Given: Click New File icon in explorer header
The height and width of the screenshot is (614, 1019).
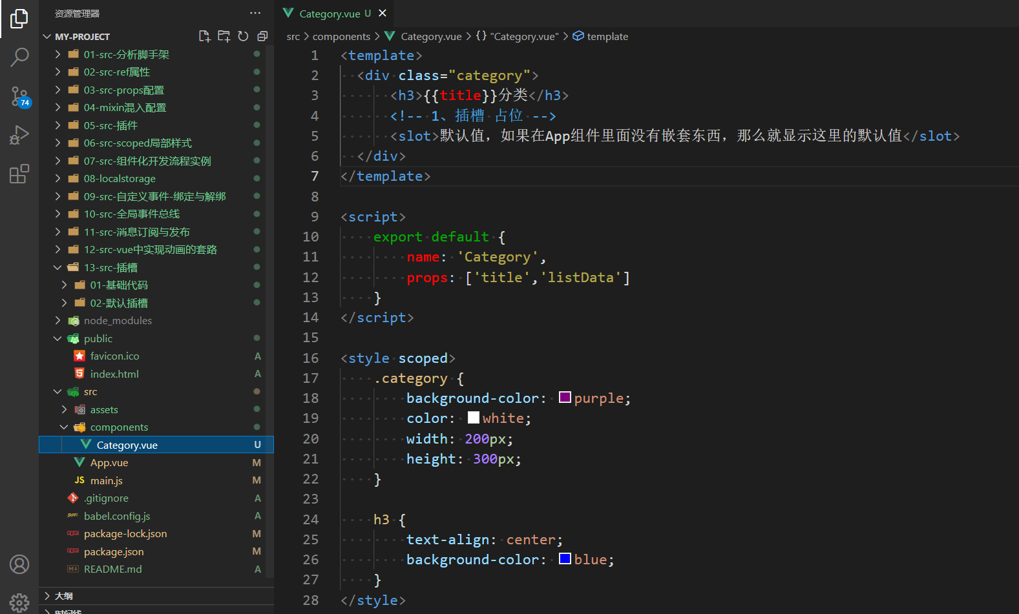Looking at the screenshot, I should click(x=205, y=36).
